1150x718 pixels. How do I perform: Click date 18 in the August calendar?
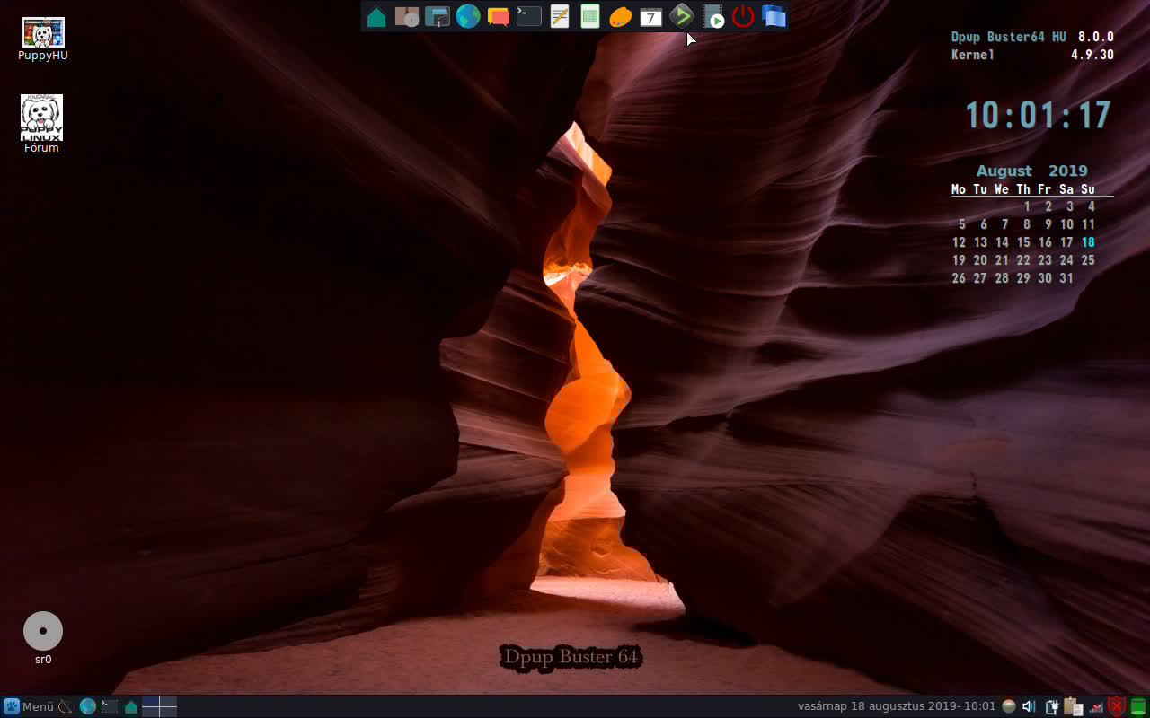1088,242
